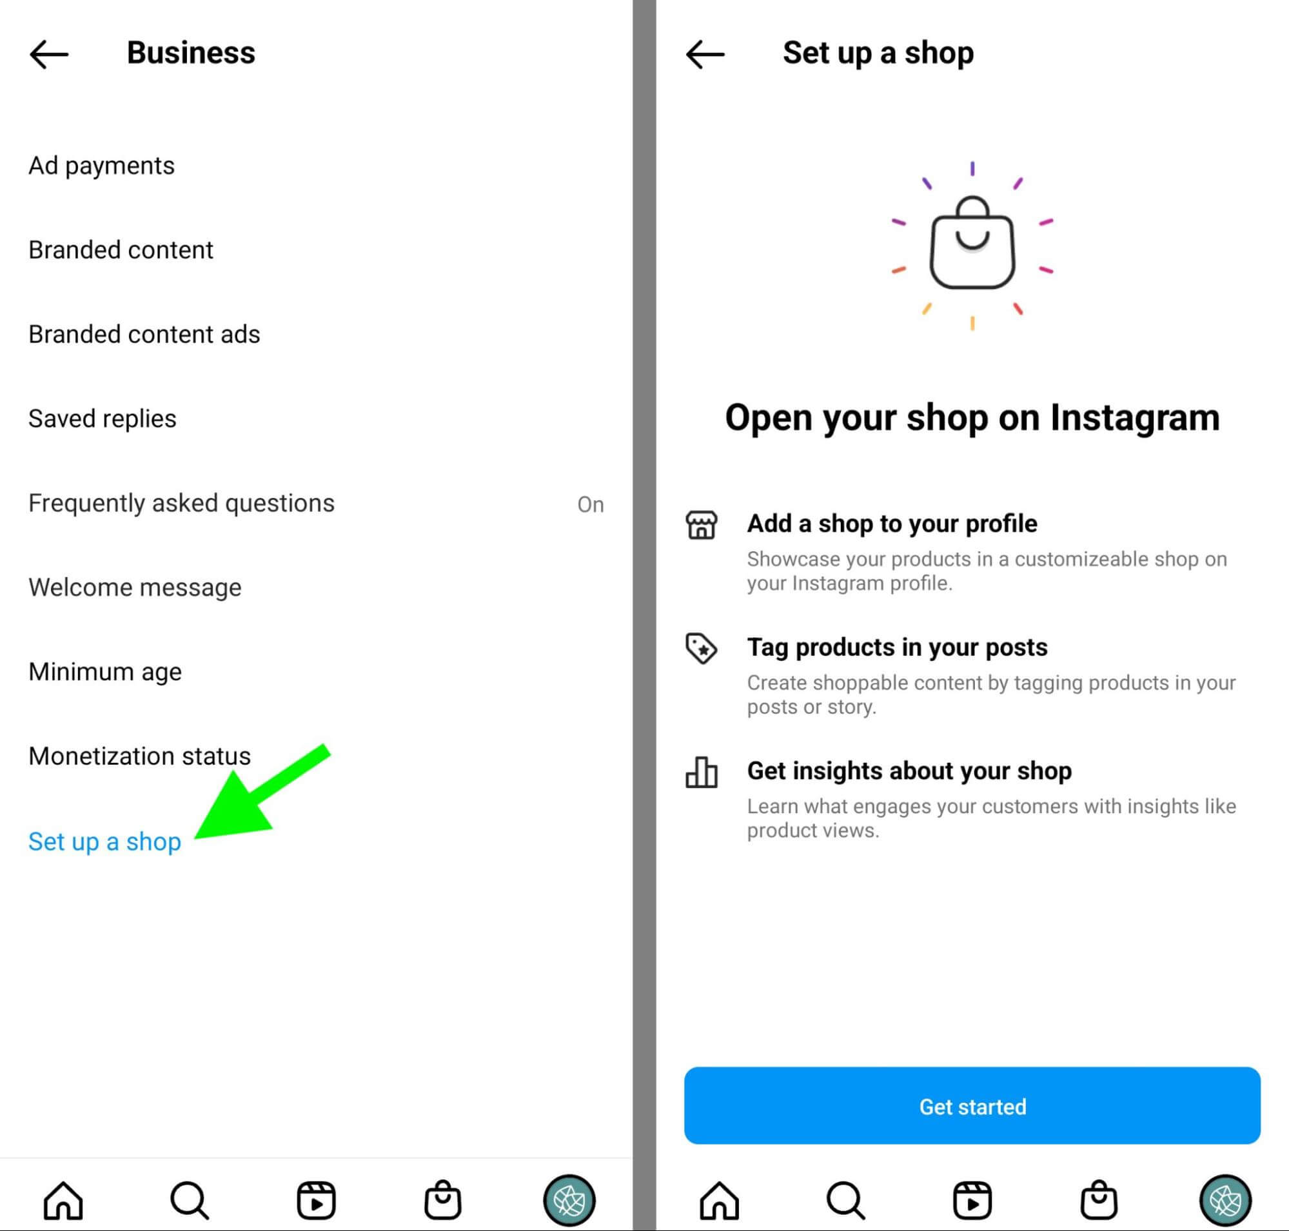
Task: Toggle Minimum age restriction setting
Action: 104,667
